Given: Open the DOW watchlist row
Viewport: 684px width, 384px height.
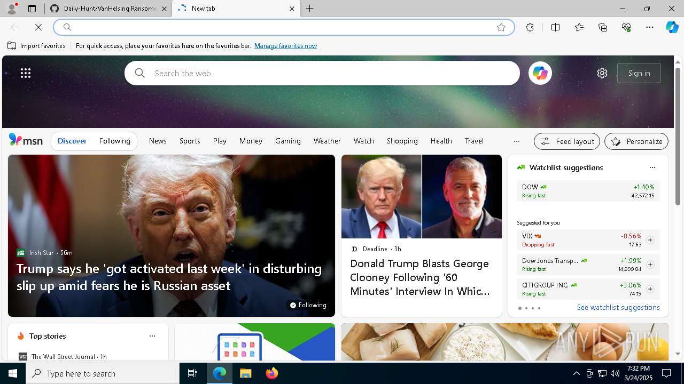Looking at the screenshot, I should coord(588,191).
